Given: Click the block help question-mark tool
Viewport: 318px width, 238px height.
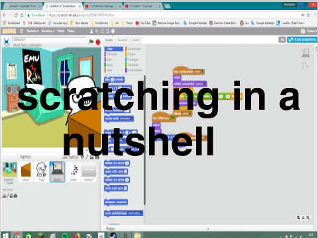Looking at the screenshot, I should coord(113,31).
